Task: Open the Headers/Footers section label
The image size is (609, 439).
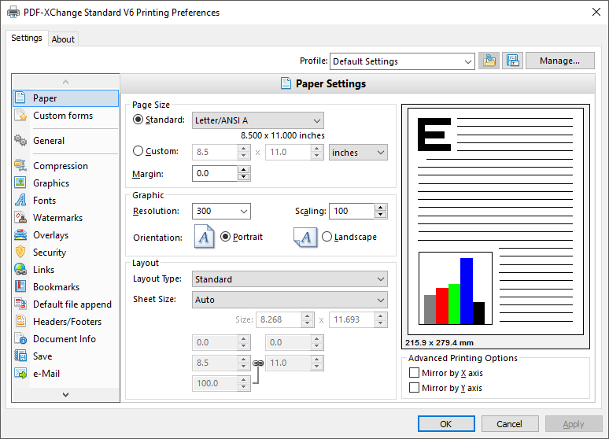Action: 67,322
